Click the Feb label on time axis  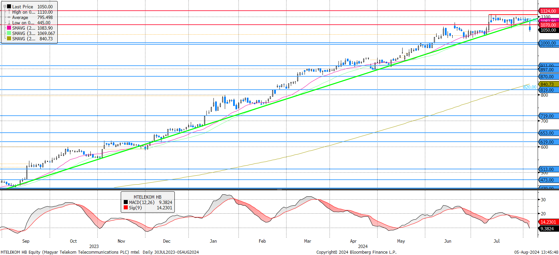tap(262, 241)
